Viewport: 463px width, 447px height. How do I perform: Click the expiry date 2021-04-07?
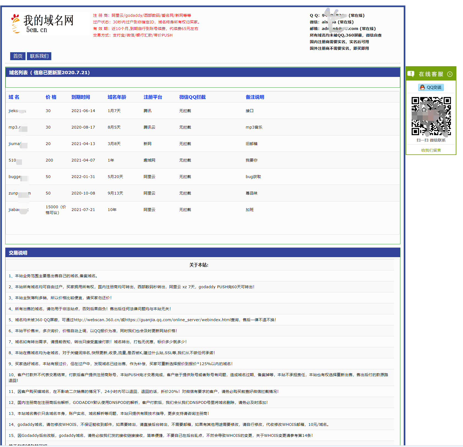click(83, 160)
